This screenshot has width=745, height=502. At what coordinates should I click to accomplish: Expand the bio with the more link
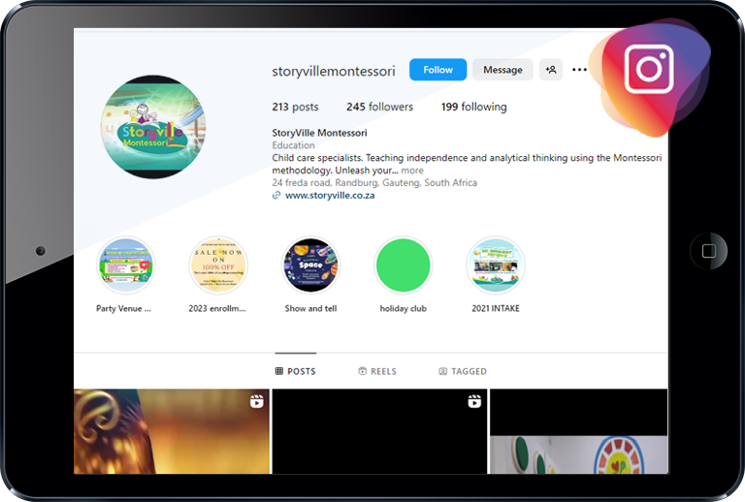click(x=412, y=171)
